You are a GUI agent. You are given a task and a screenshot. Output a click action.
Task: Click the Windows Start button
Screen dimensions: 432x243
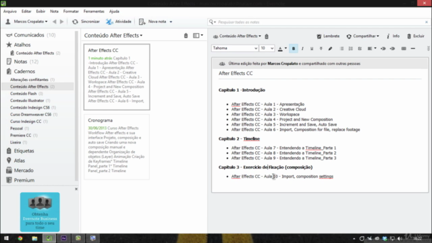coord(6,238)
